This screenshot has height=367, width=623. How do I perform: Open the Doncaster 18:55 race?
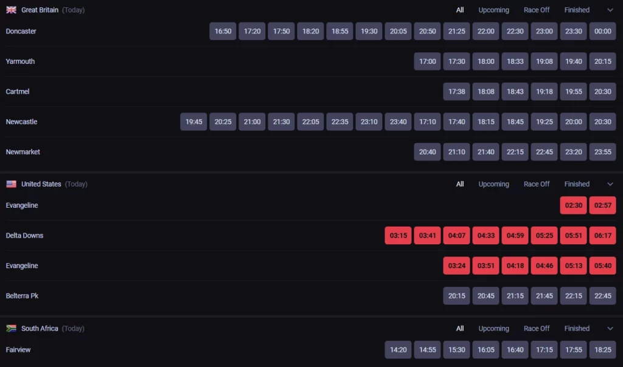339,32
